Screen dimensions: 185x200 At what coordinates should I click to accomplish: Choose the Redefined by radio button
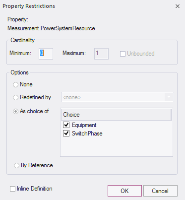pyautogui.click(x=15, y=97)
